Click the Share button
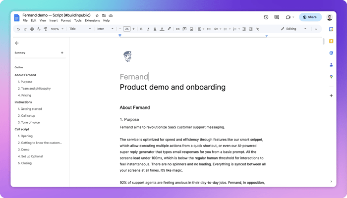 click(x=310, y=17)
